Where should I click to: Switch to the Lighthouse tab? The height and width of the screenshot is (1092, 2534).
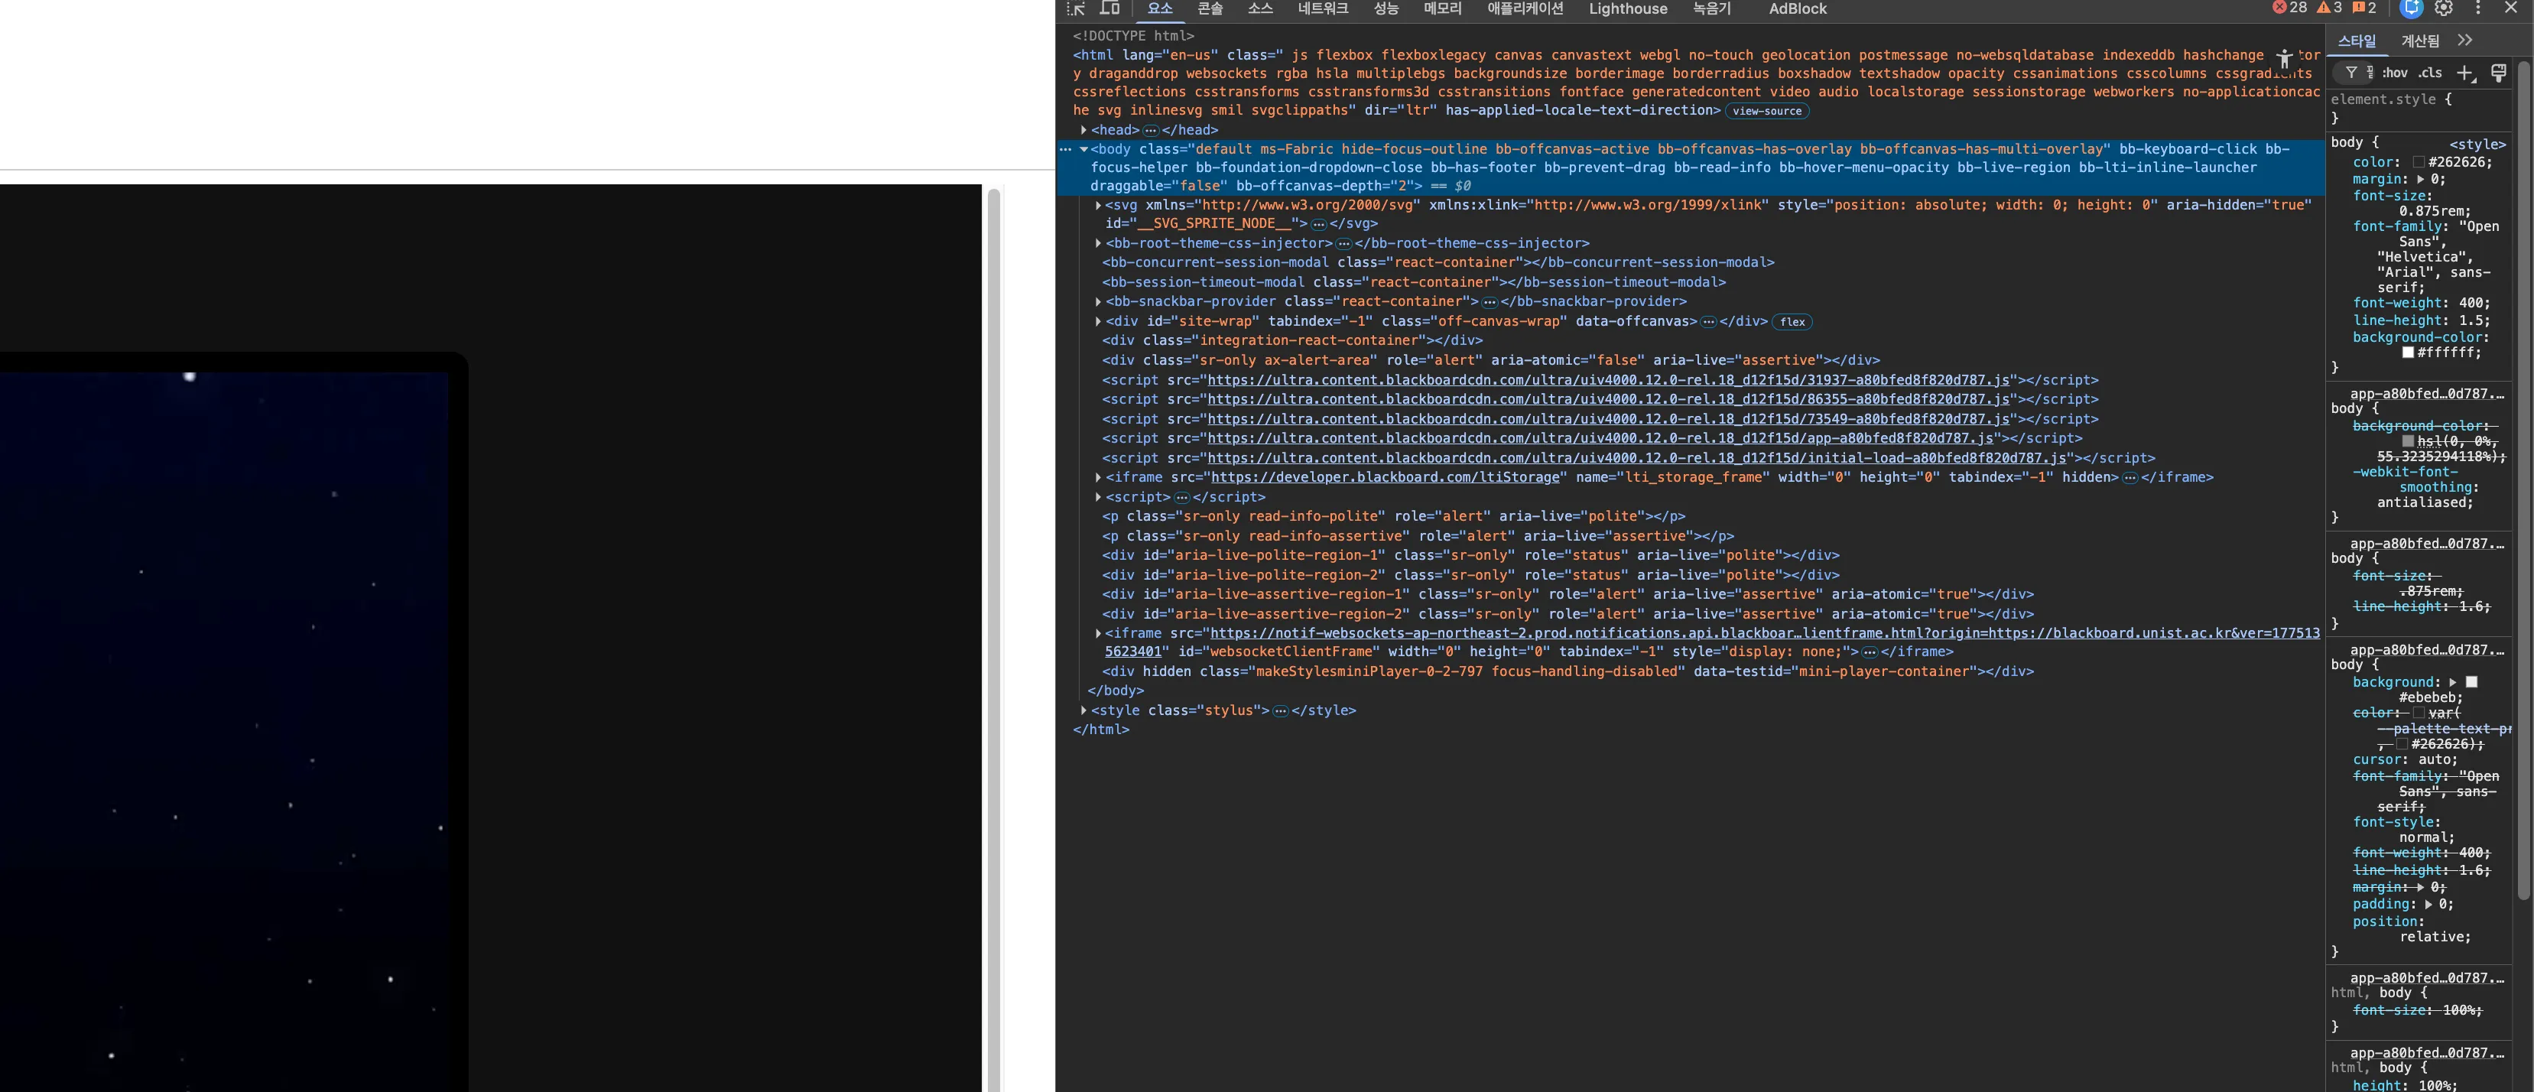[1628, 9]
